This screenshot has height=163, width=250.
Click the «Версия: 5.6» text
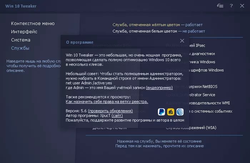point(76,111)
